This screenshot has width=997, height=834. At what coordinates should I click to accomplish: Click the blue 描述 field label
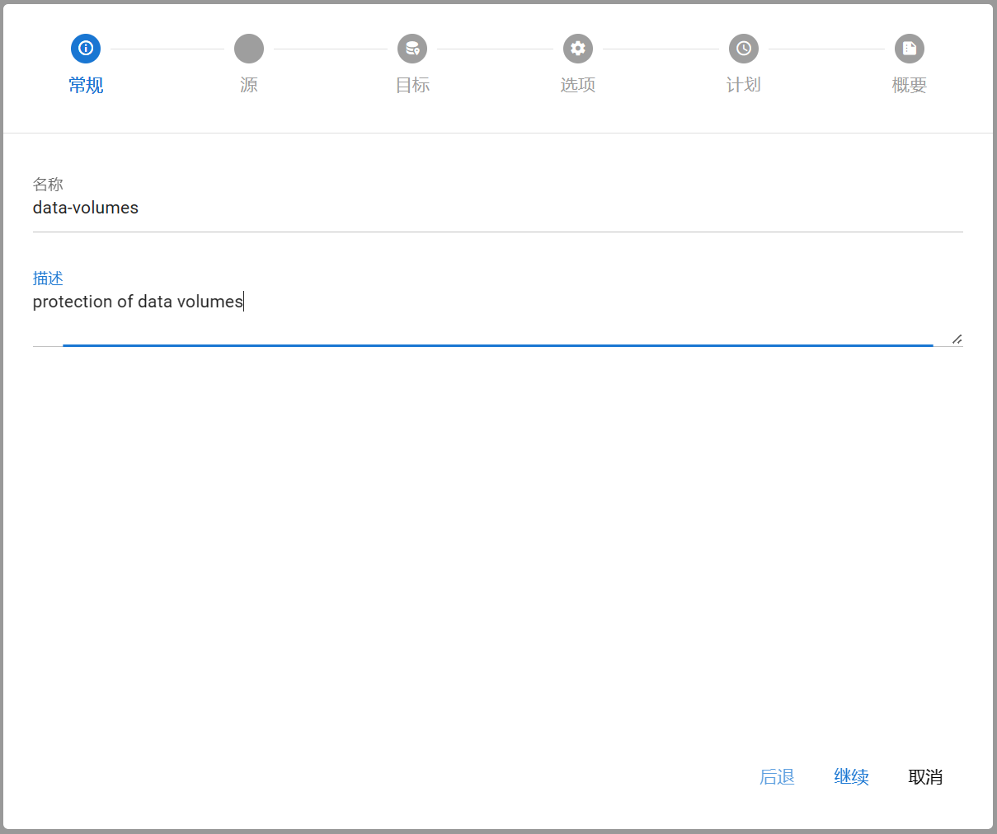tap(48, 279)
